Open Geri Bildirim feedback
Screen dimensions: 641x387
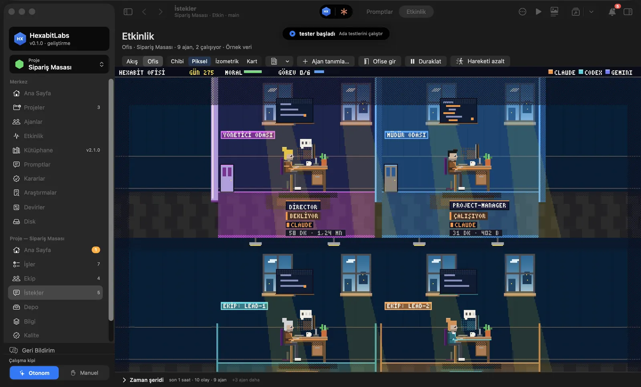[32, 350]
